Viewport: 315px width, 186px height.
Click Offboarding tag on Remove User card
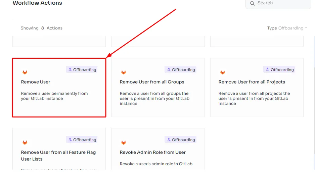(x=82, y=70)
